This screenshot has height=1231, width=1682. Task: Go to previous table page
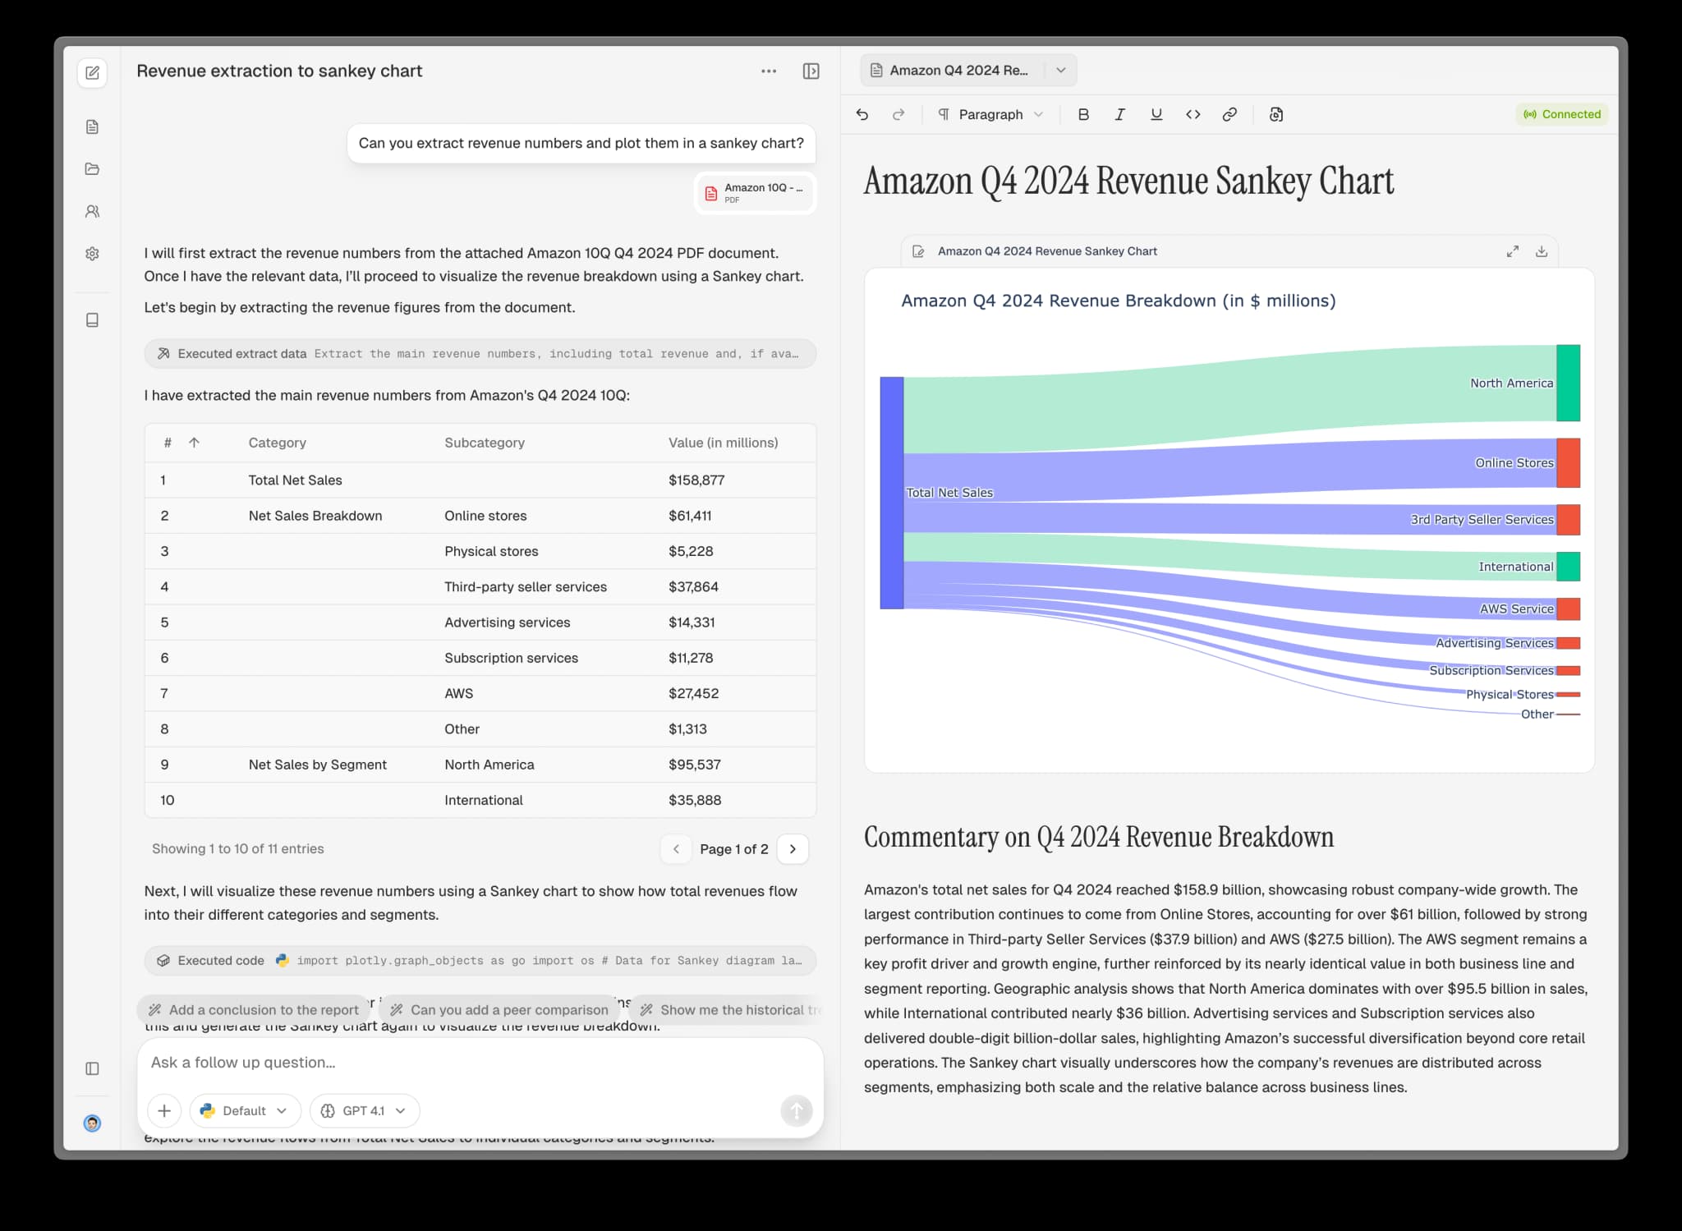pyautogui.click(x=676, y=849)
